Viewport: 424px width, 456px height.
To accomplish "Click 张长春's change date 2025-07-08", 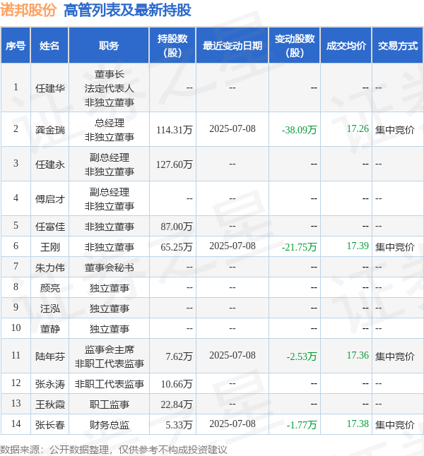I will pyautogui.click(x=232, y=424).
